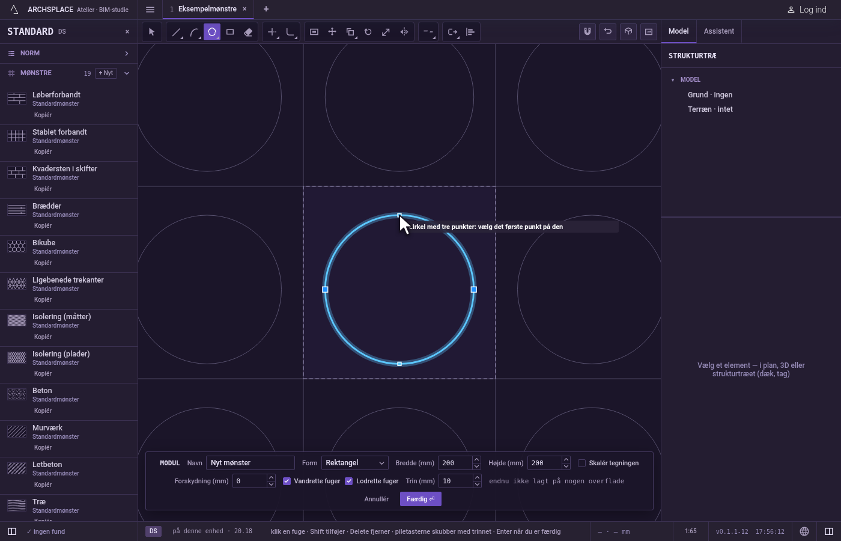841x541 pixels.
Task: Open the 3D cube view
Action: [628, 32]
